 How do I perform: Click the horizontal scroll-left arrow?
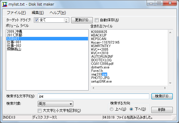point(93,88)
